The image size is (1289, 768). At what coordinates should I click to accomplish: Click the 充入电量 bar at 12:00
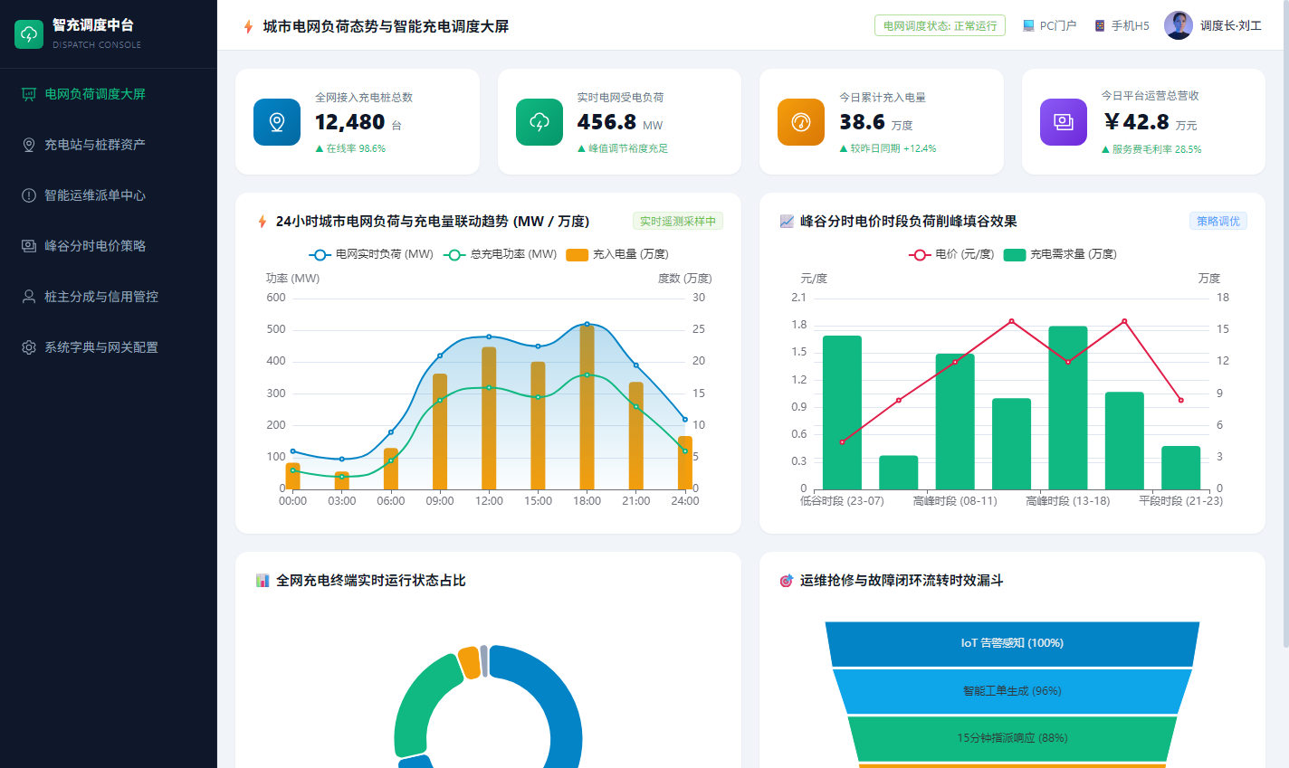click(x=489, y=418)
